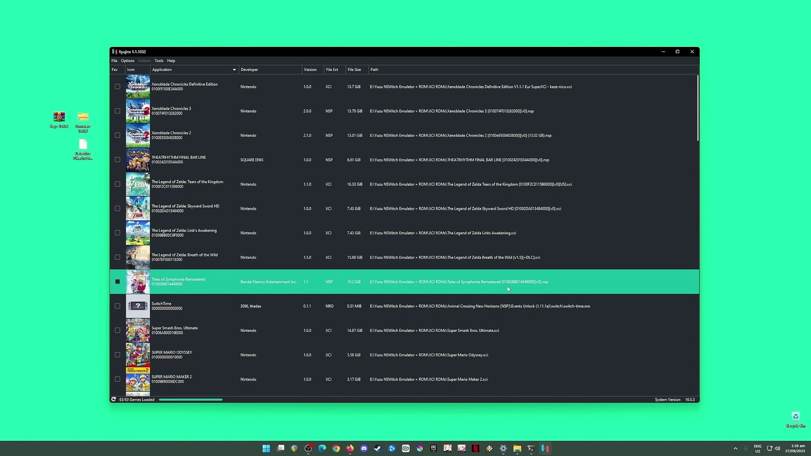This screenshot has height=456, width=811.
Task: Sort the list by the Version column header
Action: coord(312,70)
